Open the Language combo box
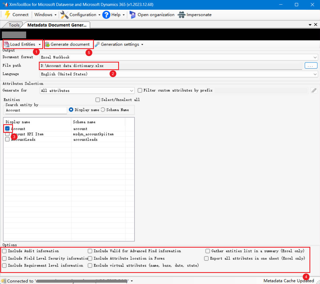This screenshot has height=284, width=320. click(179, 74)
